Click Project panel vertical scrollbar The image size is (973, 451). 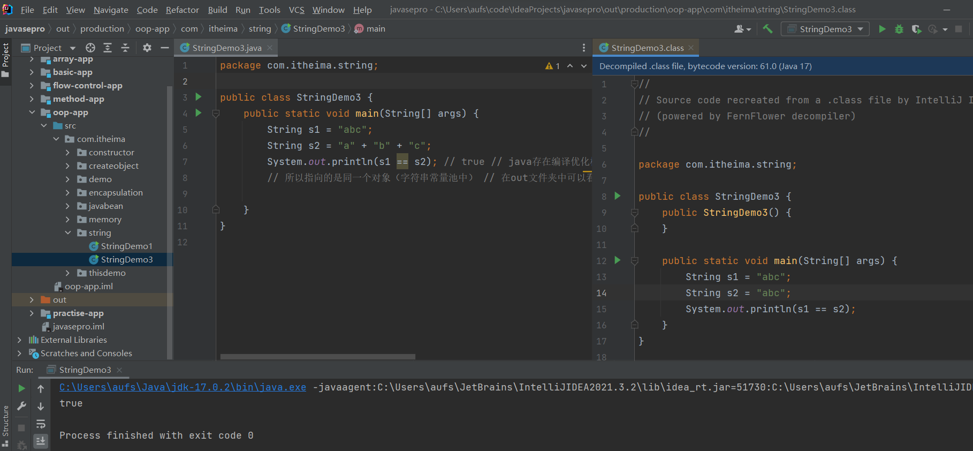click(170, 222)
